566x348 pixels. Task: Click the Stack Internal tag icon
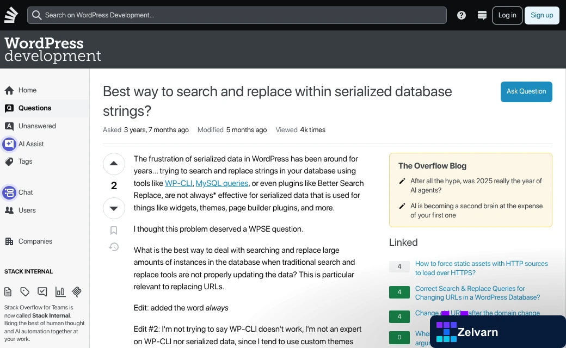click(24, 292)
